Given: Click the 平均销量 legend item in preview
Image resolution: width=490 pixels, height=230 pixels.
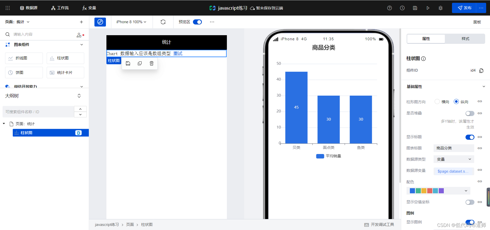Looking at the screenshot, I should point(328,156).
